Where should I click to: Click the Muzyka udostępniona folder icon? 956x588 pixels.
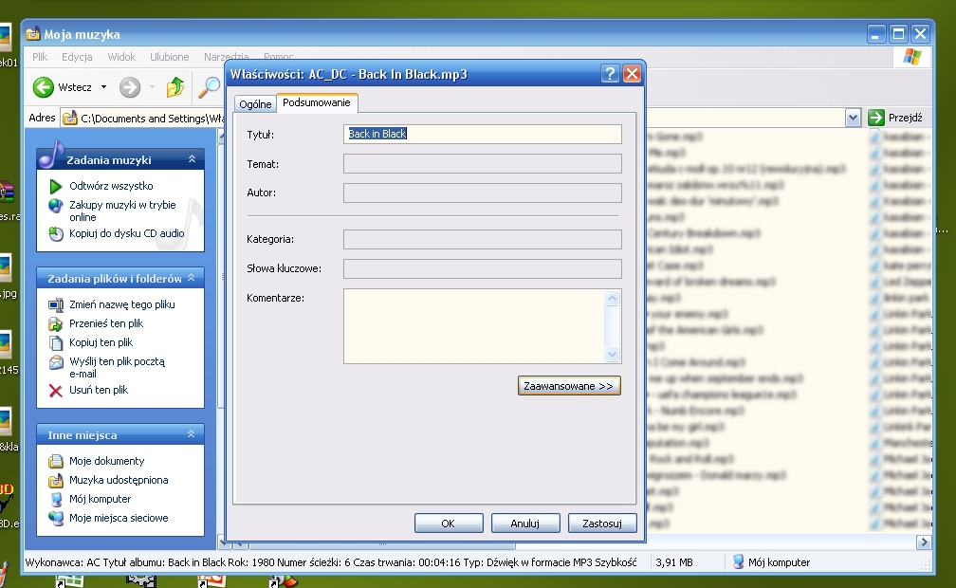(55, 481)
